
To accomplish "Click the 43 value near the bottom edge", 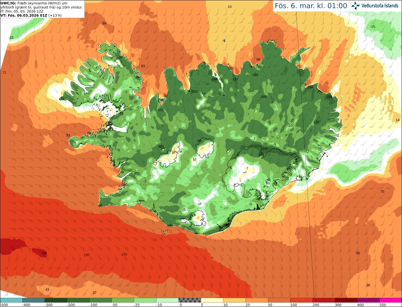I will click(47, 289).
